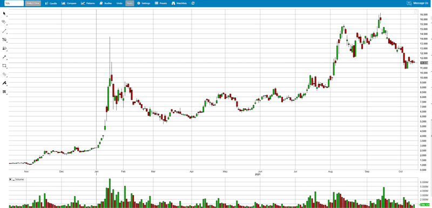Click the chat bubble Message Us icon
This screenshot has width=432, height=208.
(409, 3)
